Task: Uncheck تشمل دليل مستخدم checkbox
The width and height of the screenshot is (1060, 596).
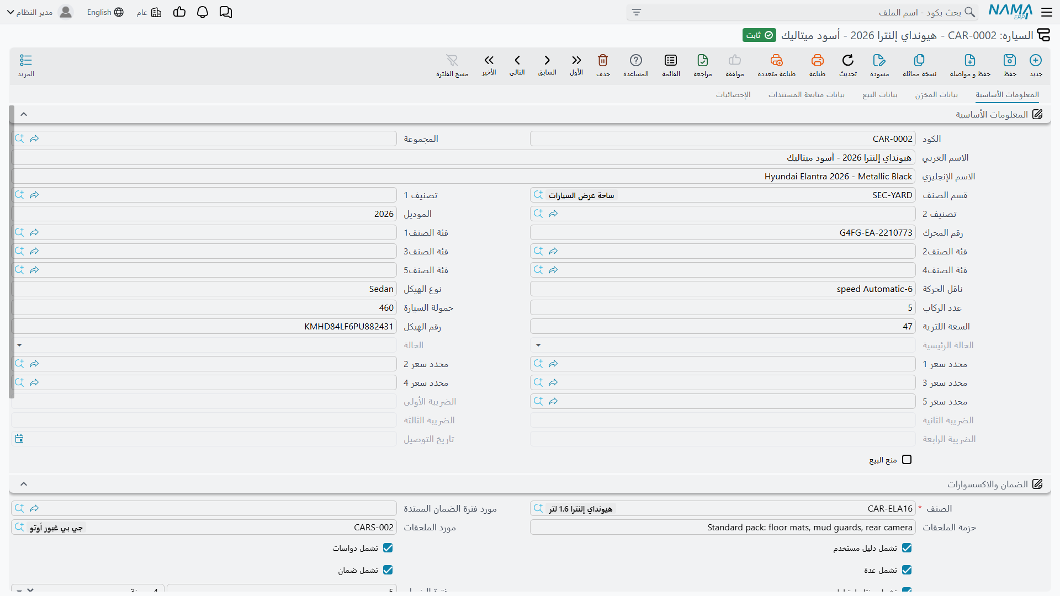Action: 907,548
